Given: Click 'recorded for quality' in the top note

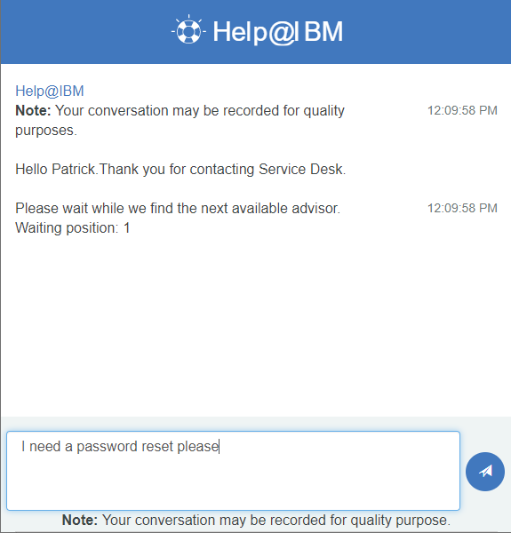Looking at the screenshot, I should click(x=283, y=111).
